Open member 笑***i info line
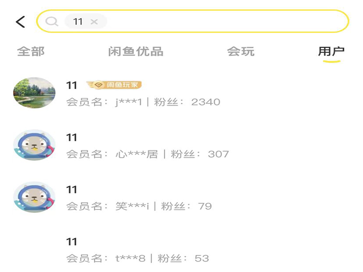This screenshot has height=272, width=363. pyautogui.click(x=139, y=206)
